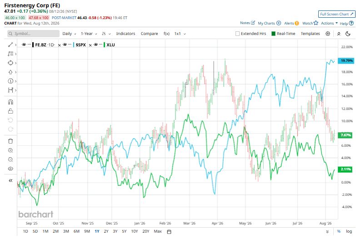Select the Max time range
356x239 pixels.
click(x=158, y=231)
